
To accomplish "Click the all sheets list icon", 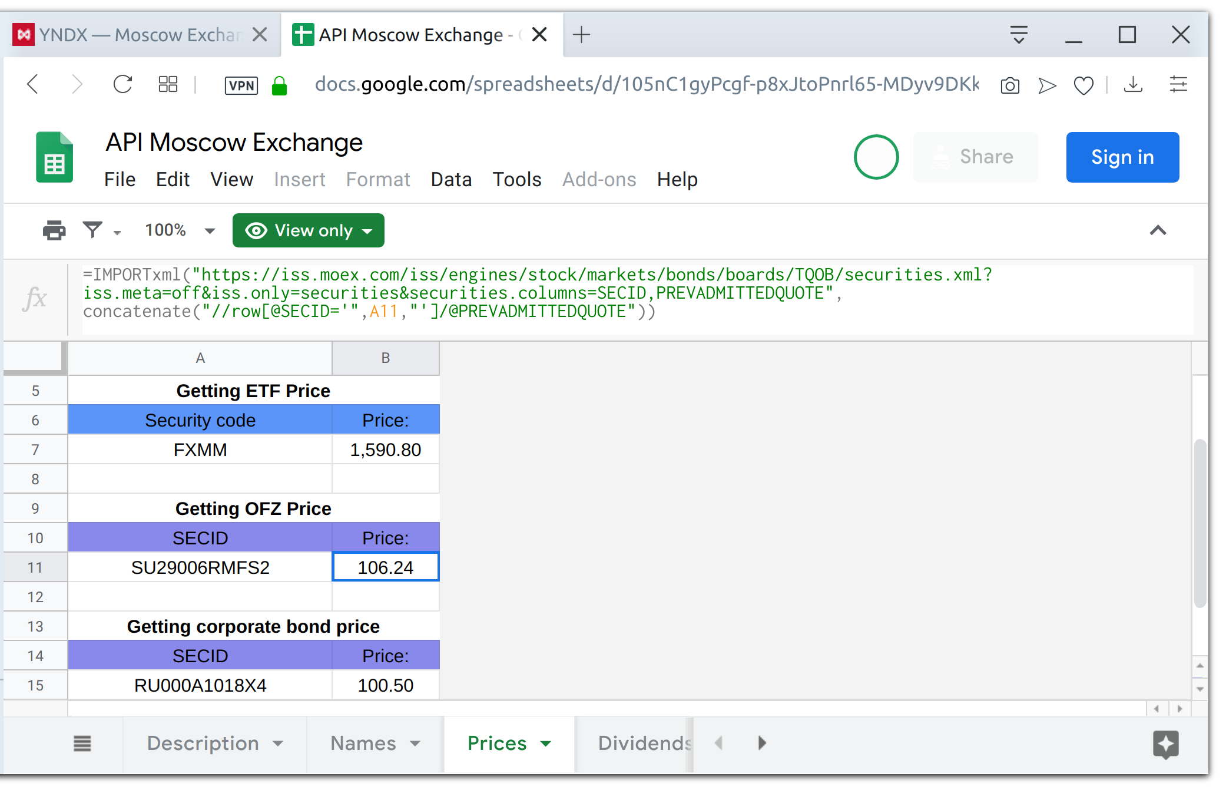I will pos(82,744).
